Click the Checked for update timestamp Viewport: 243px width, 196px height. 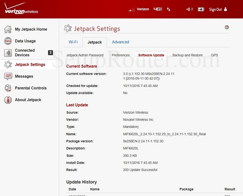pyautogui.click(x=140, y=86)
